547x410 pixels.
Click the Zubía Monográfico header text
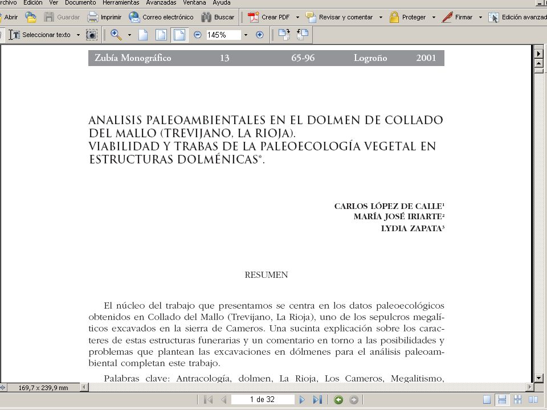(x=133, y=58)
